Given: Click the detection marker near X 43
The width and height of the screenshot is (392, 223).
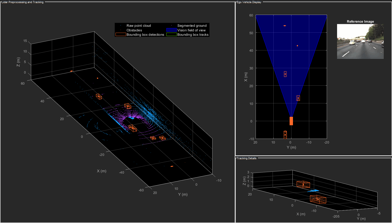Looking at the screenshot, I should pos(297,46).
